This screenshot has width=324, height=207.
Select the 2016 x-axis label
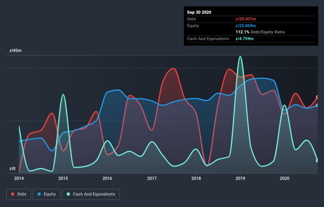tap(107, 178)
